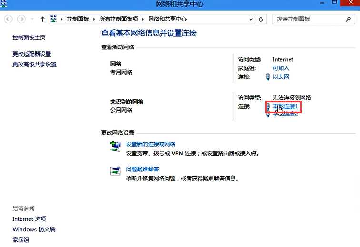Open 更改高级共享设置 in sidebar
Viewport: 360px width, 247px height.
point(34,65)
